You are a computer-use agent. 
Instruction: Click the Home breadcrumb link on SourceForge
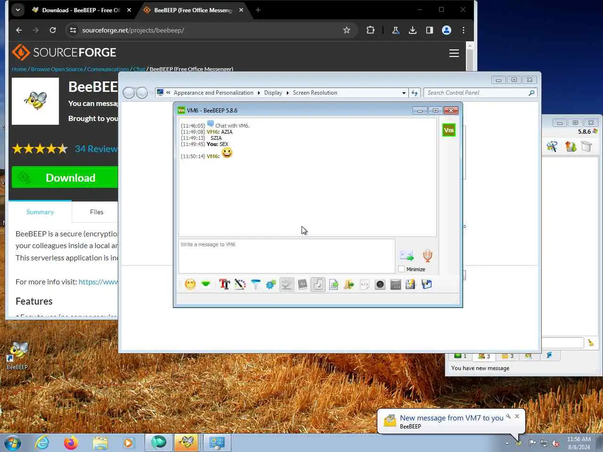pyautogui.click(x=19, y=69)
